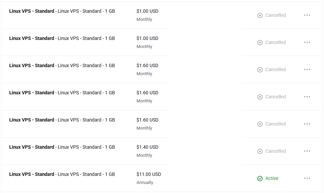Open the Linux VPS - Standard service priced $1.40 USD

62,147
